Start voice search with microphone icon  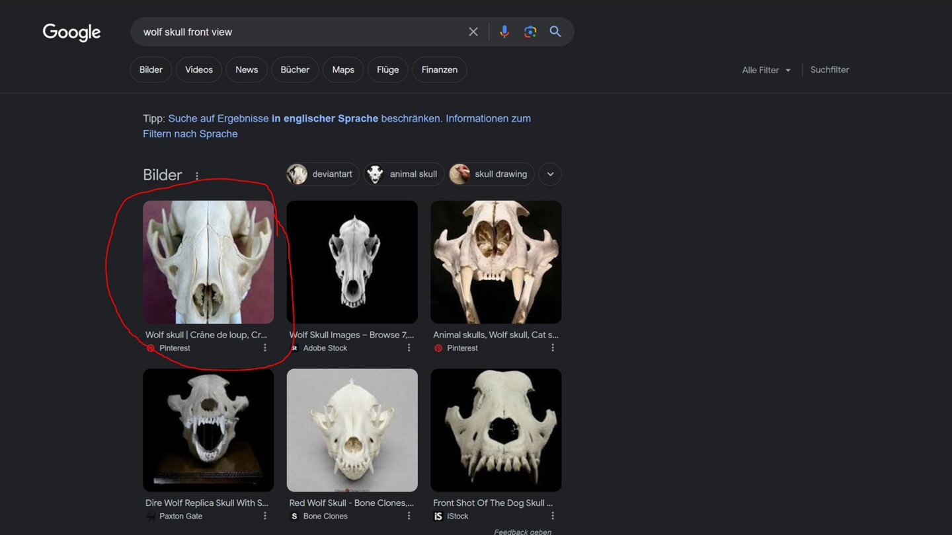(504, 32)
